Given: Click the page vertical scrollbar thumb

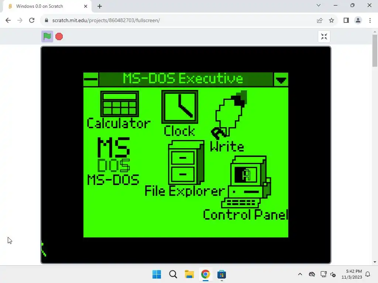Looking at the screenshot, I should (375, 50).
